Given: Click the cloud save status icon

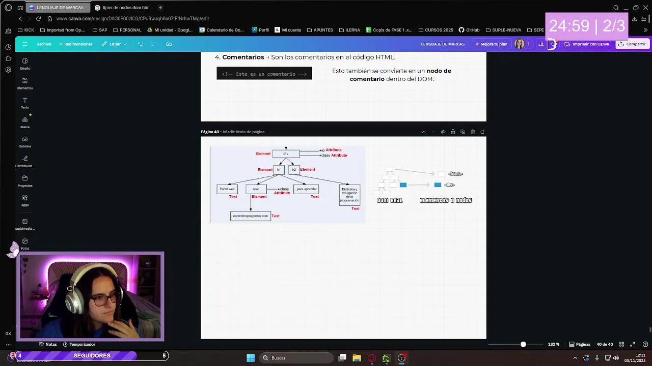Looking at the screenshot, I should pyautogui.click(x=169, y=44).
